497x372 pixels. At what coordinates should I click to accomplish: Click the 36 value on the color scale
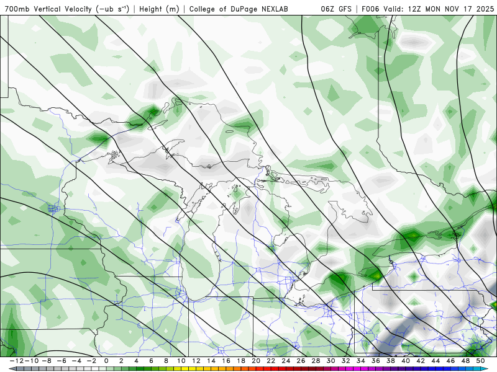(376, 361)
